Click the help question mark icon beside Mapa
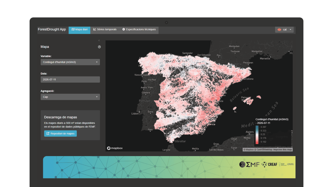This screenshot has height=187, width=333. coord(99,47)
